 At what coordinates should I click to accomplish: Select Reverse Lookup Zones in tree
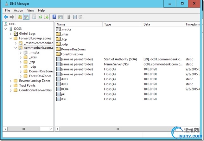(x=35, y=81)
